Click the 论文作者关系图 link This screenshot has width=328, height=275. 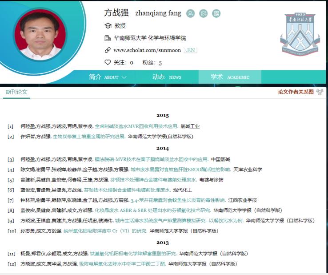(296, 92)
